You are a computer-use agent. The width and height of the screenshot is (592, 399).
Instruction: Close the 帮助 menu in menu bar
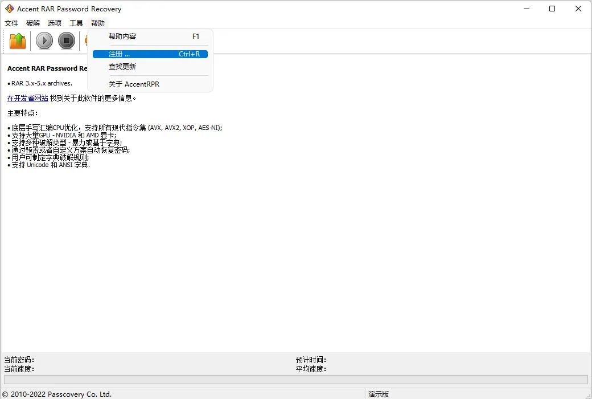(x=98, y=23)
